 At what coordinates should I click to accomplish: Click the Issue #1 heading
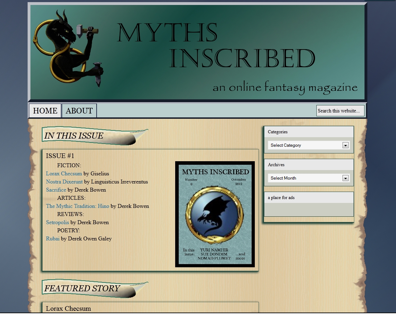(60, 156)
